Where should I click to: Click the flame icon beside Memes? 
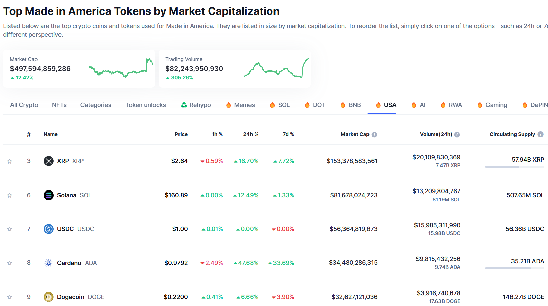(229, 105)
